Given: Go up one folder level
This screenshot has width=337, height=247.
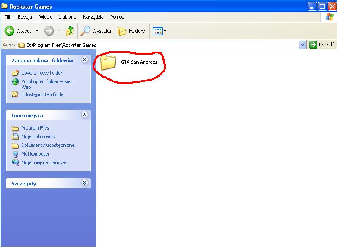Looking at the screenshot, I should click(70, 31).
